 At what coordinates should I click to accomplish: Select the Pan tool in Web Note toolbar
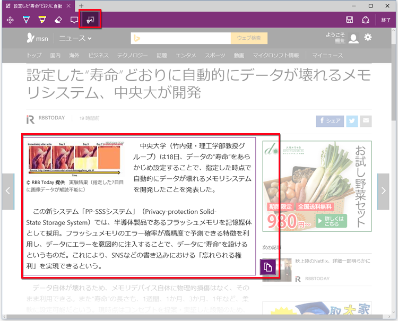pyautogui.click(x=10, y=20)
